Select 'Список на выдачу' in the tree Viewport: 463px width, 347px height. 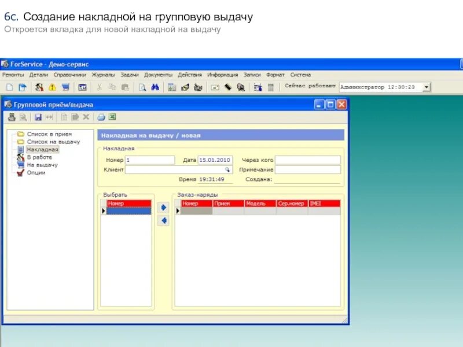tap(53, 142)
